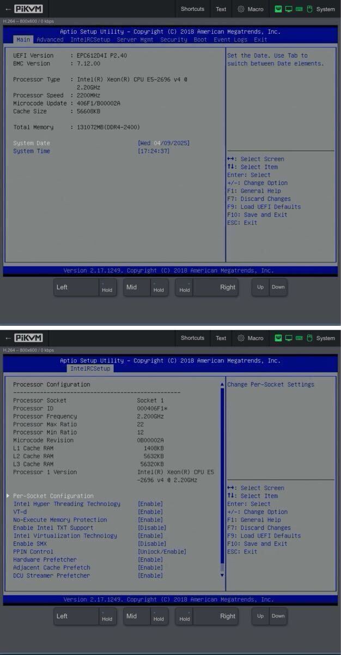Open the Enable Intel TXT Support [Disable] value
The height and width of the screenshot is (655, 341).
(152, 528)
